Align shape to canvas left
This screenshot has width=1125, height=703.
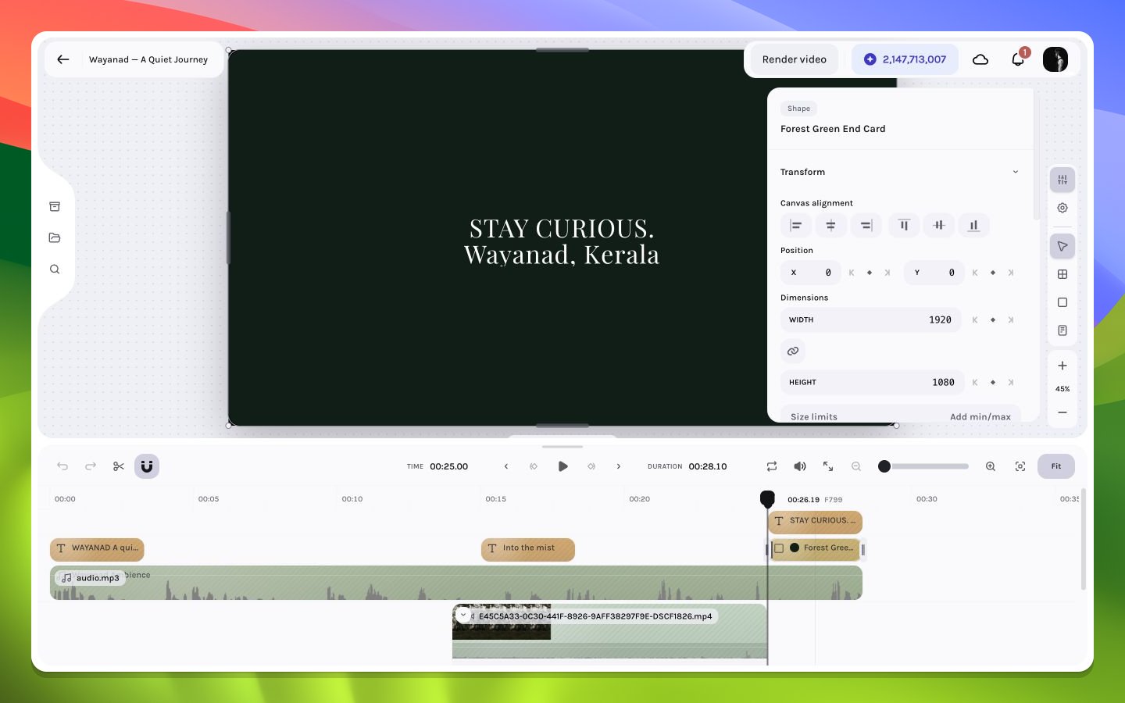[x=796, y=226]
